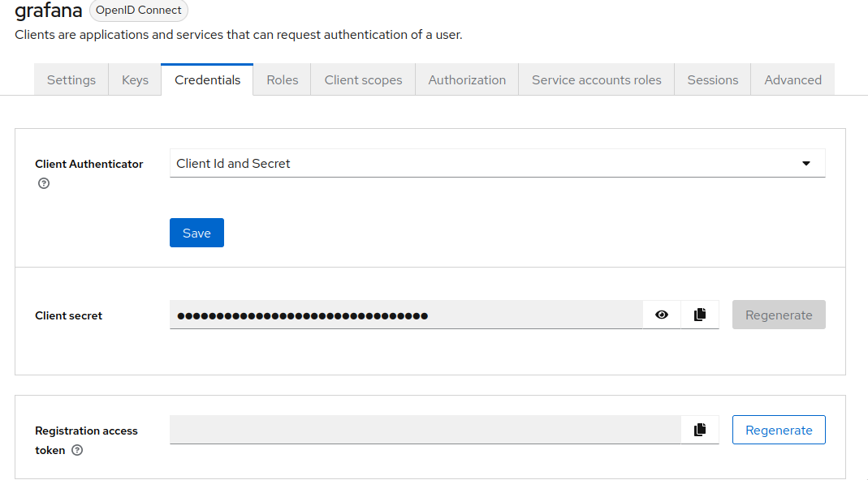Open the Client scopes tab
Screen dimensions: 868x480
(x=363, y=79)
